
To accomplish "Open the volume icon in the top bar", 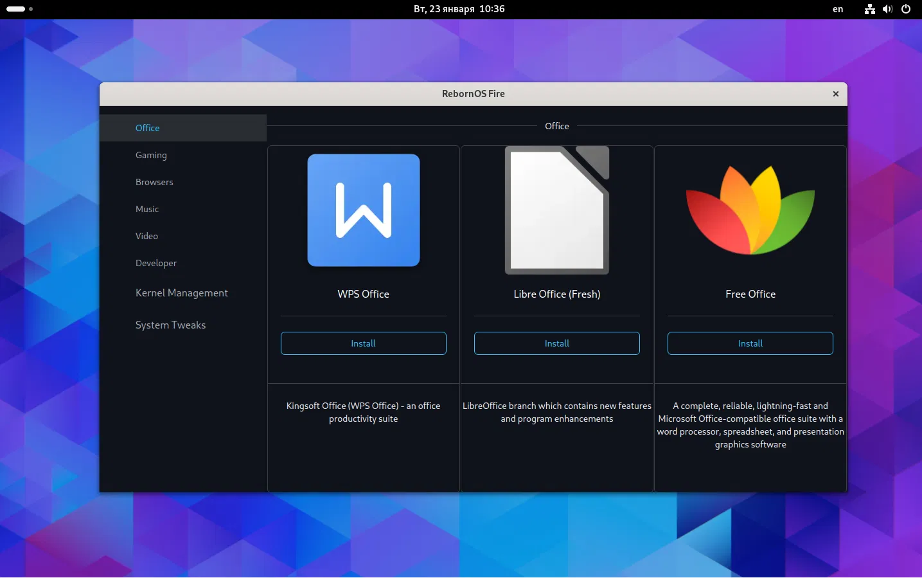I will 888,9.
